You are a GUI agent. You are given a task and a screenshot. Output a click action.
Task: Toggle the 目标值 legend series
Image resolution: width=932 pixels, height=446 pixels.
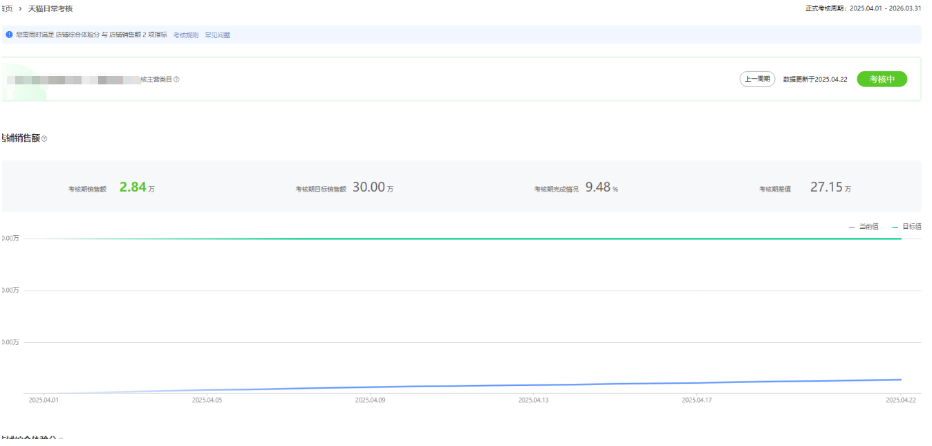pyautogui.click(x=906, y=227)
